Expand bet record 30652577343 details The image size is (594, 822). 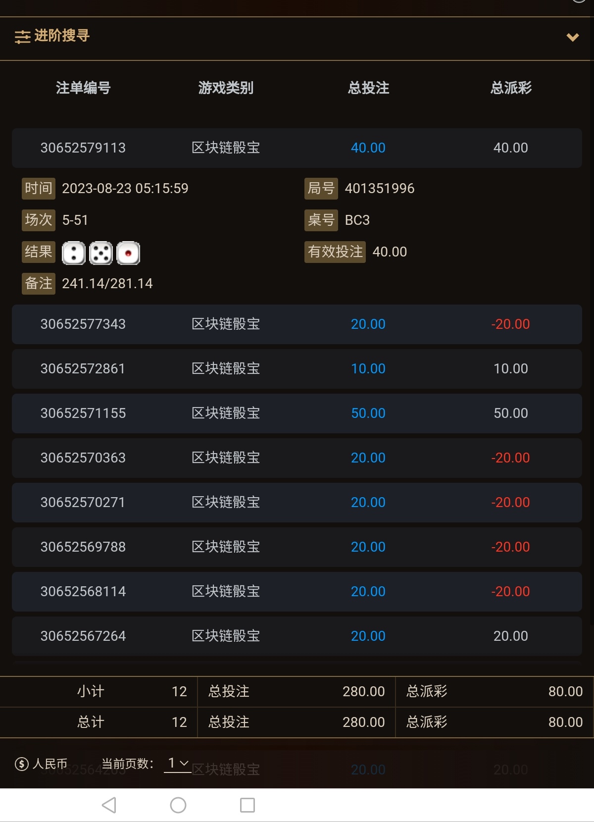point(297,324)
